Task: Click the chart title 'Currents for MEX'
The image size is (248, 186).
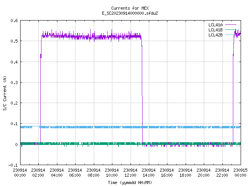Action: 130,8
